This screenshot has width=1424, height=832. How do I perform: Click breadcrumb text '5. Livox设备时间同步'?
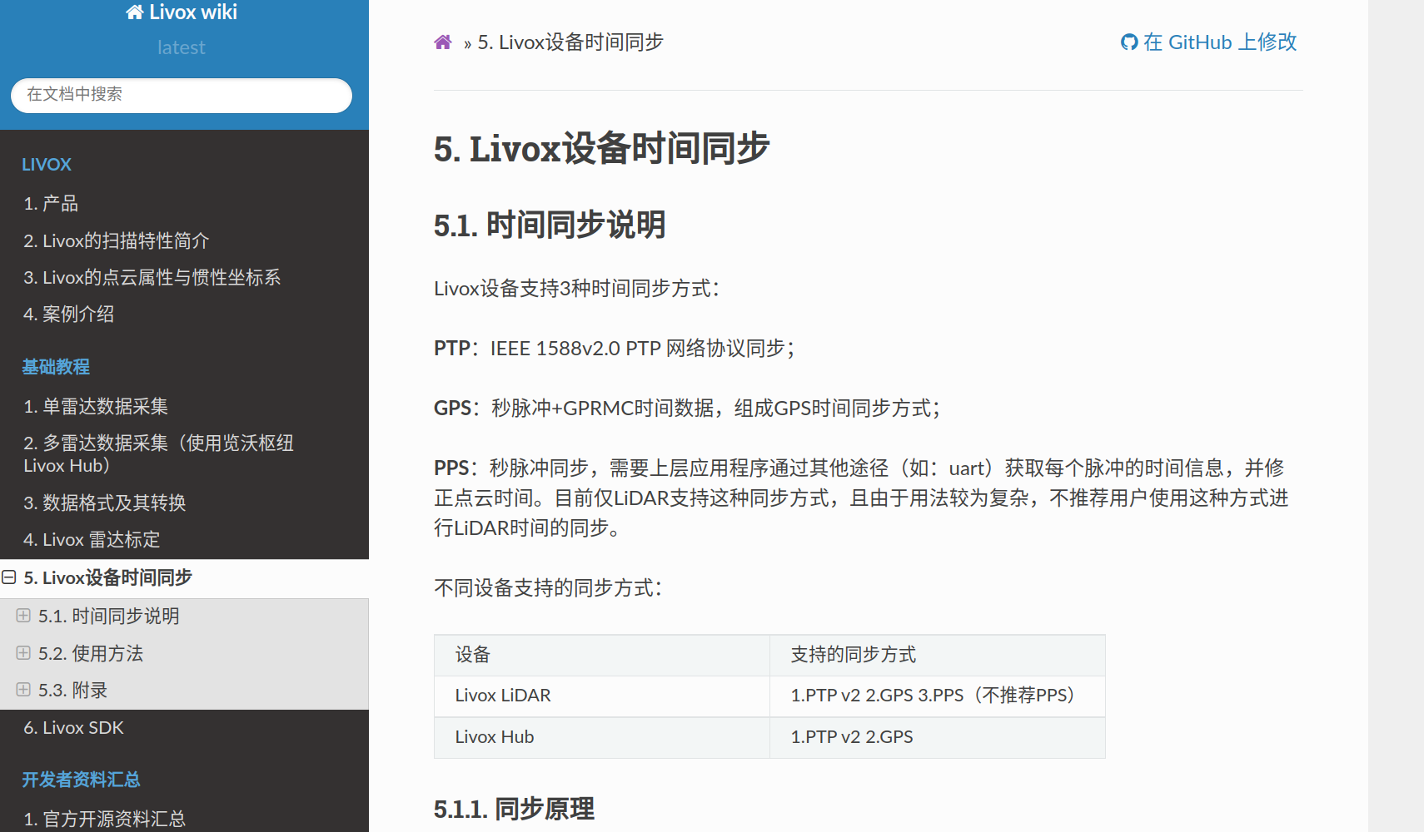[x=570, y=42]
